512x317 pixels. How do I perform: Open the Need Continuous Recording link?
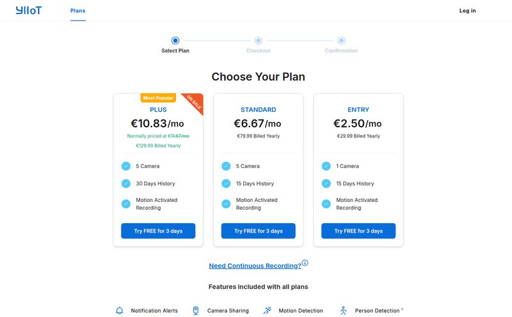pyautogui.click(x=255, y=266)
